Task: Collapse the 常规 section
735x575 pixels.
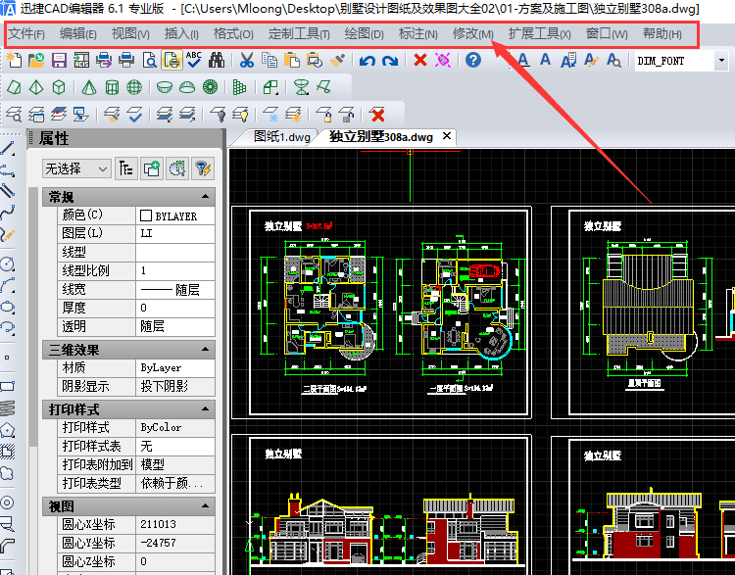Action: click(x=206, y=196)
